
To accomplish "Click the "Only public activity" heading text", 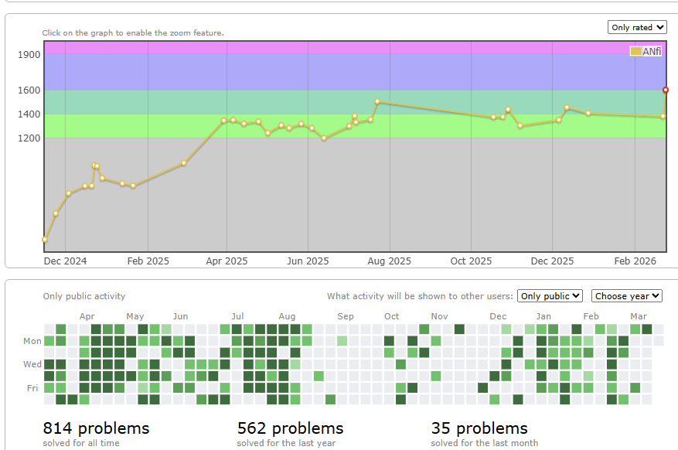I will tap(84, 296).
